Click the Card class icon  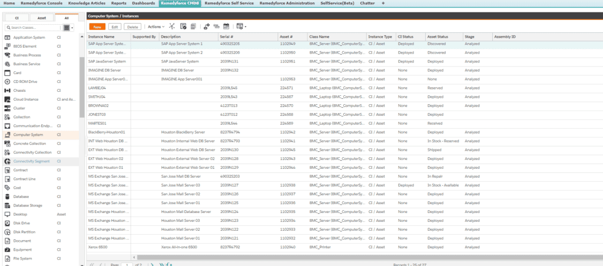[x=7, y=72]
